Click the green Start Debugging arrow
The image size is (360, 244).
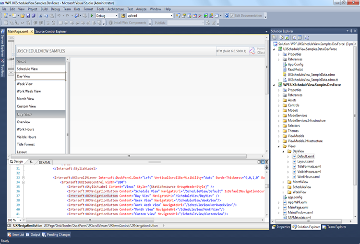(x=92, y=16)
